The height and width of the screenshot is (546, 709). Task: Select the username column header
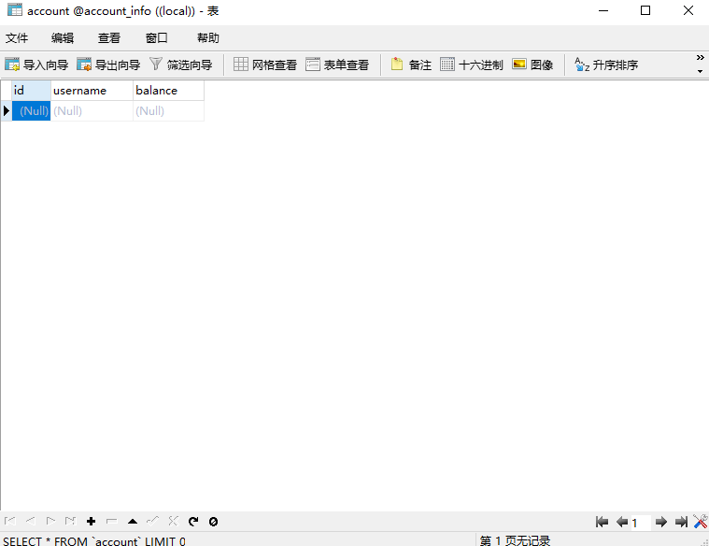coord(92,91)
